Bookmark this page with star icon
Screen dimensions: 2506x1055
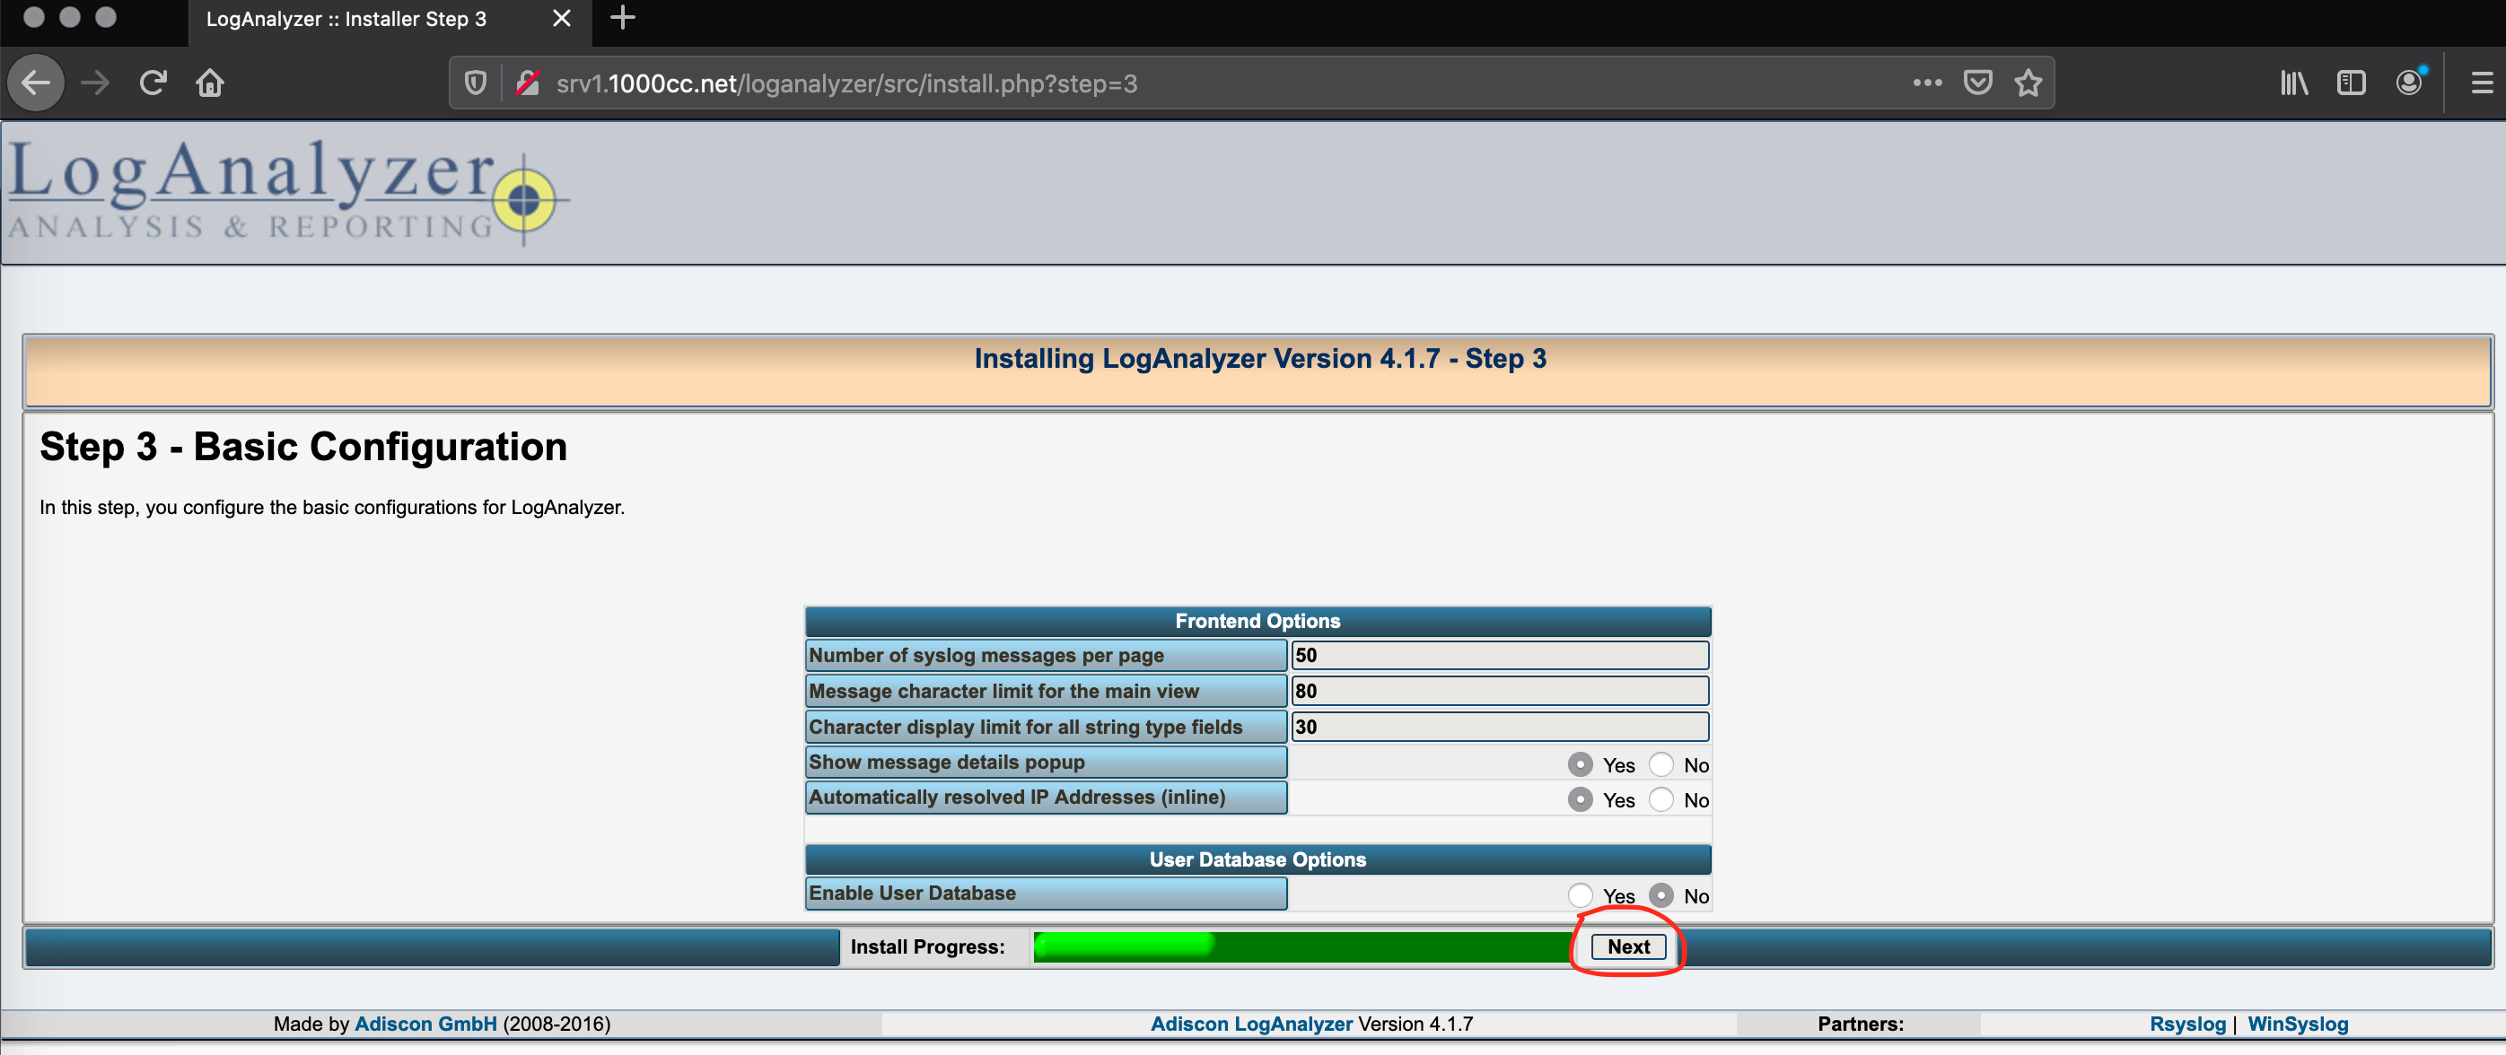click(2028, 83)
